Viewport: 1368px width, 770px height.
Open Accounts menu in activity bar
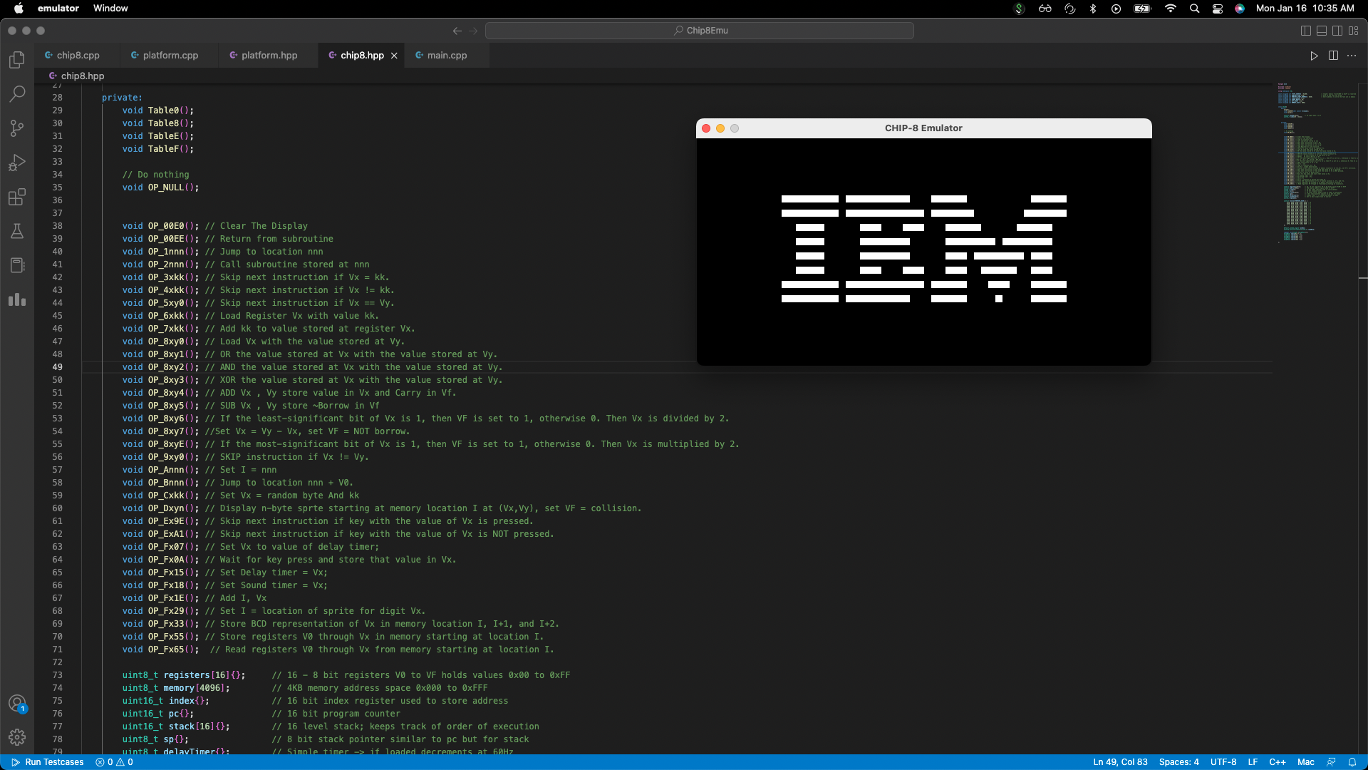tap(17, 704)
